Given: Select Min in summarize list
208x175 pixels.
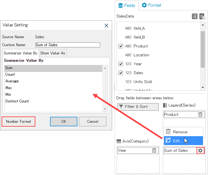Looking at the screenshot, I should tap(53, 94).
